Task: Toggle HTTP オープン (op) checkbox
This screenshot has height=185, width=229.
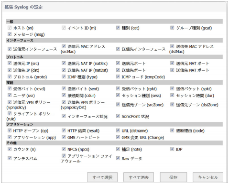Action: click(10, 131)
